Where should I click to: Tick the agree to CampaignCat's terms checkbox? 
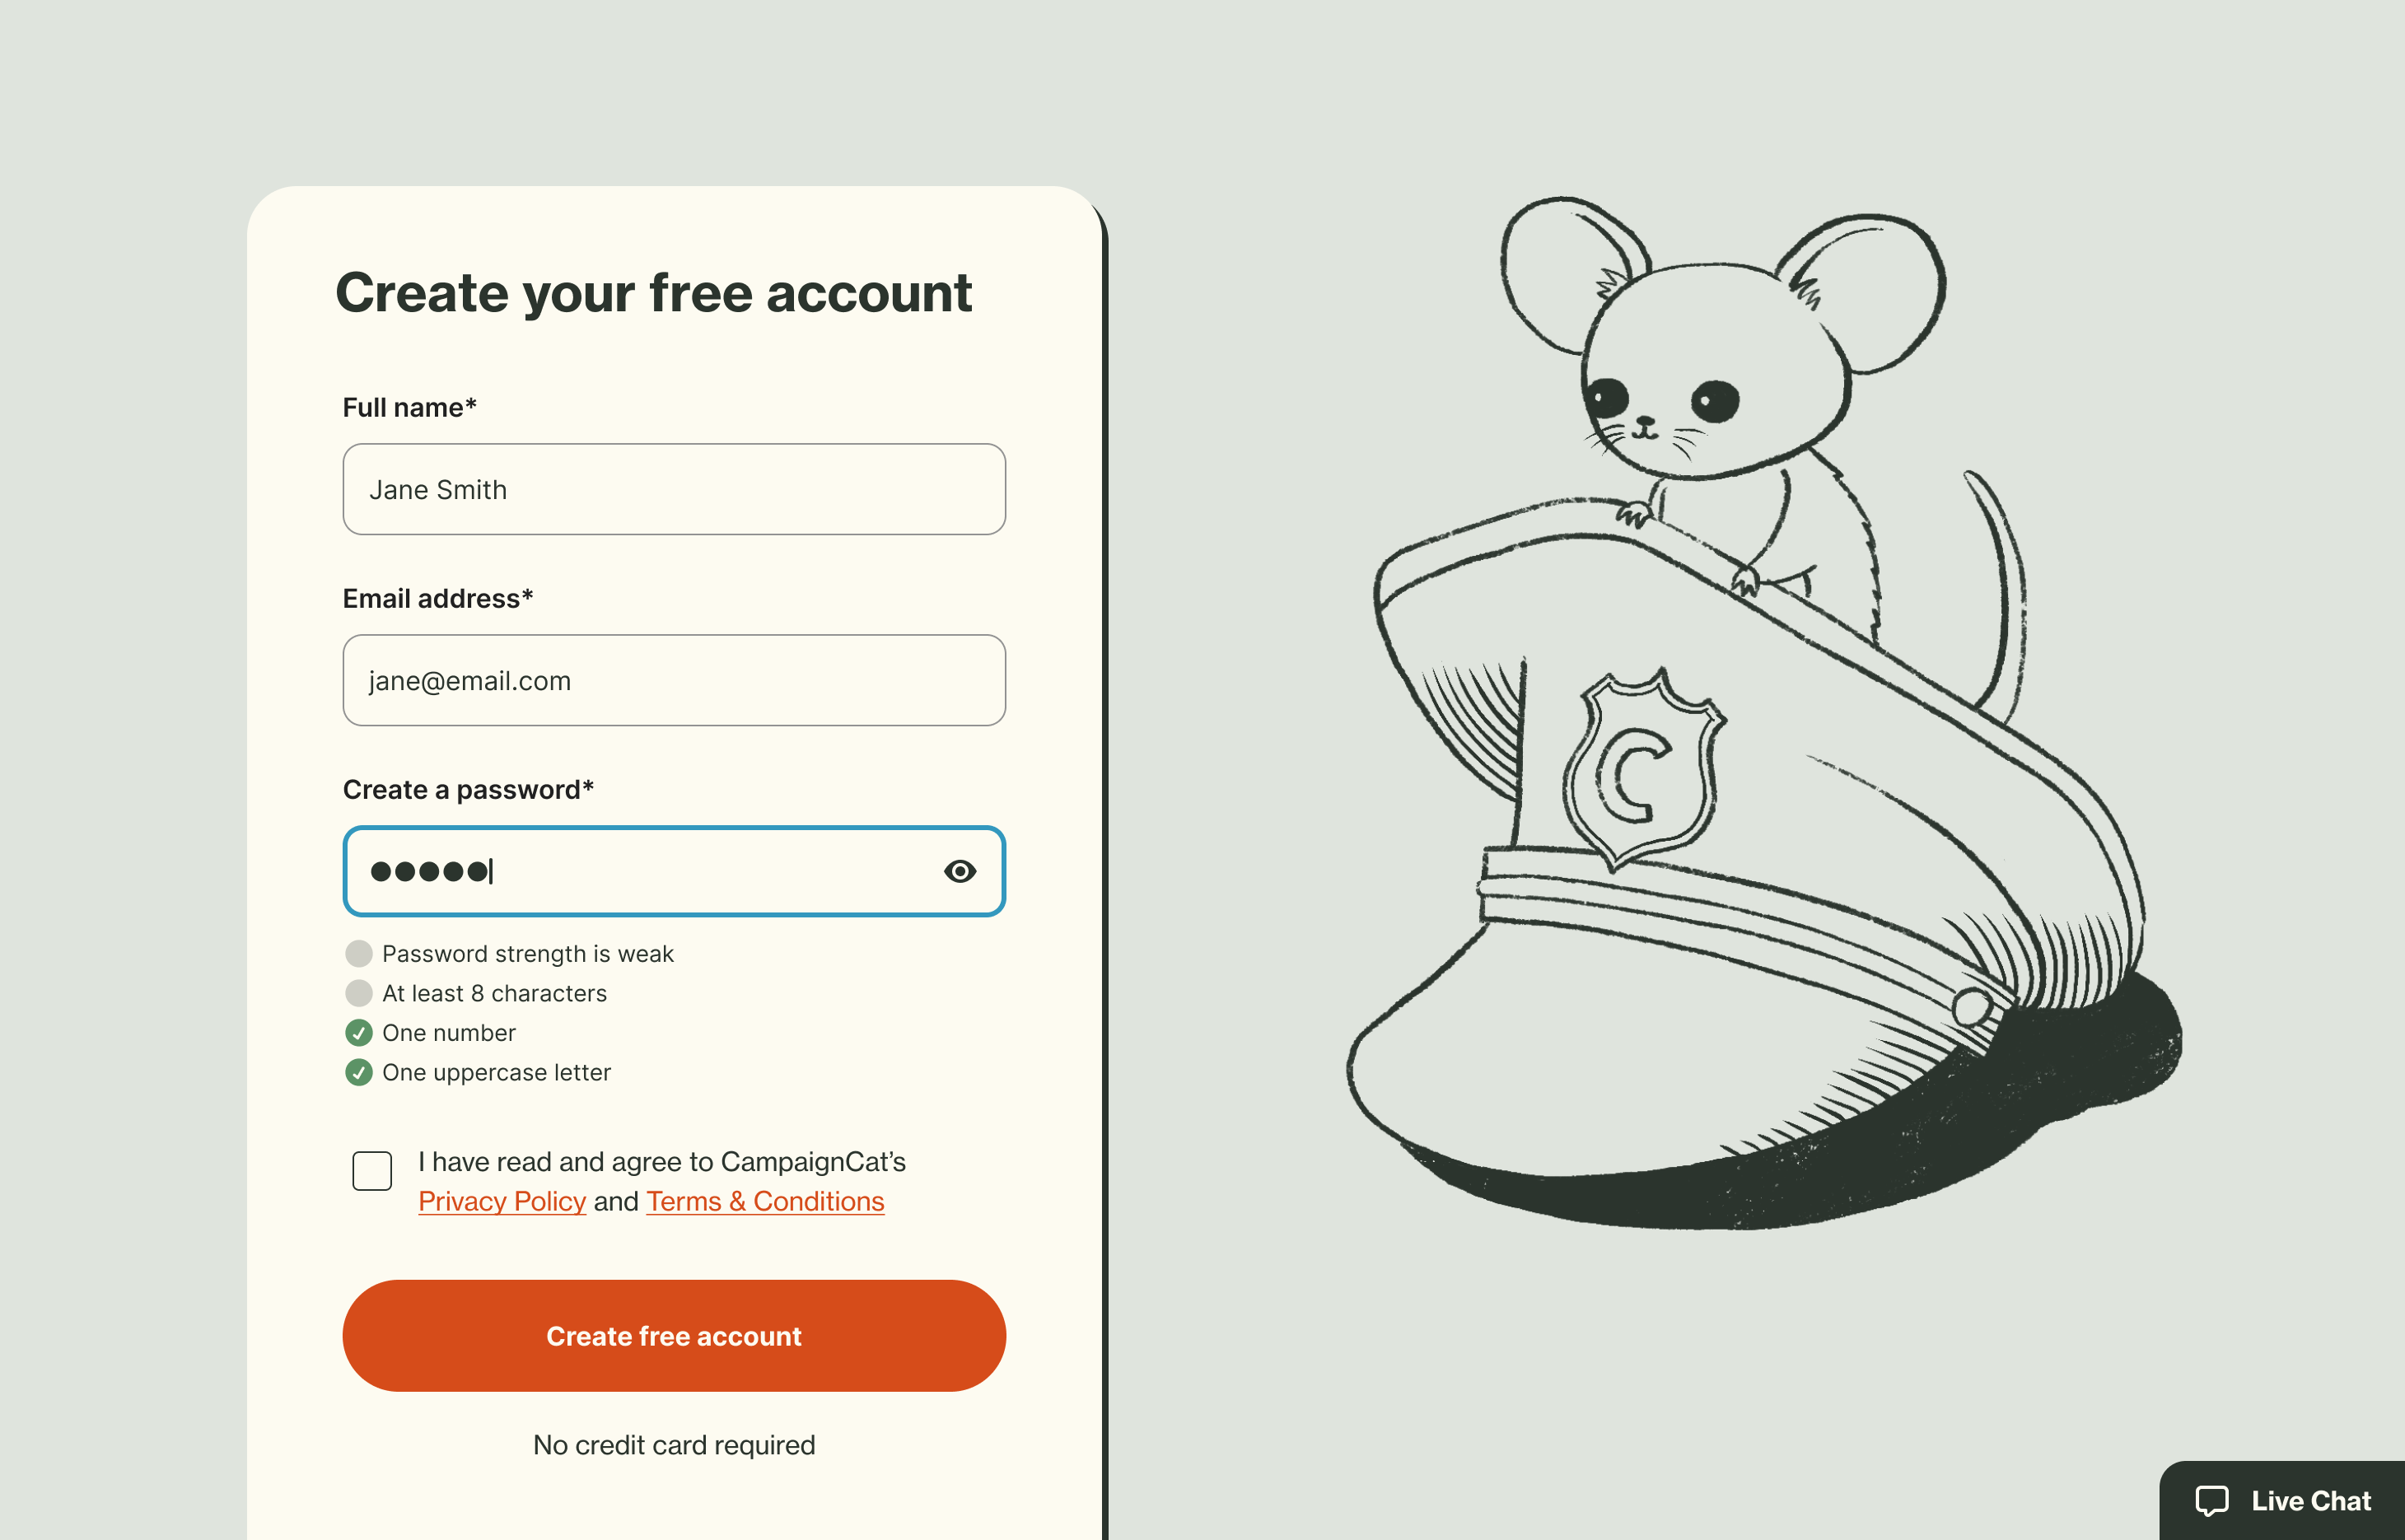tap(372, 1170)
